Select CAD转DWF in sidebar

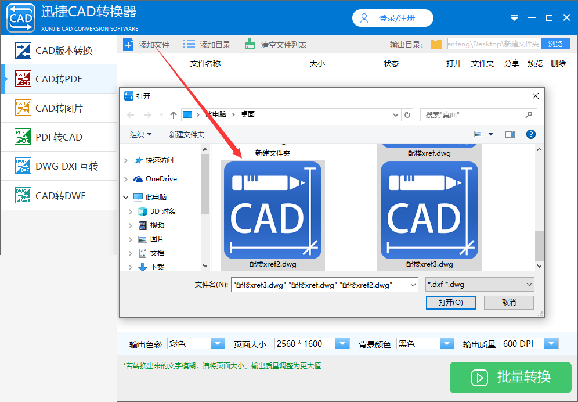(x=59, y=195)
